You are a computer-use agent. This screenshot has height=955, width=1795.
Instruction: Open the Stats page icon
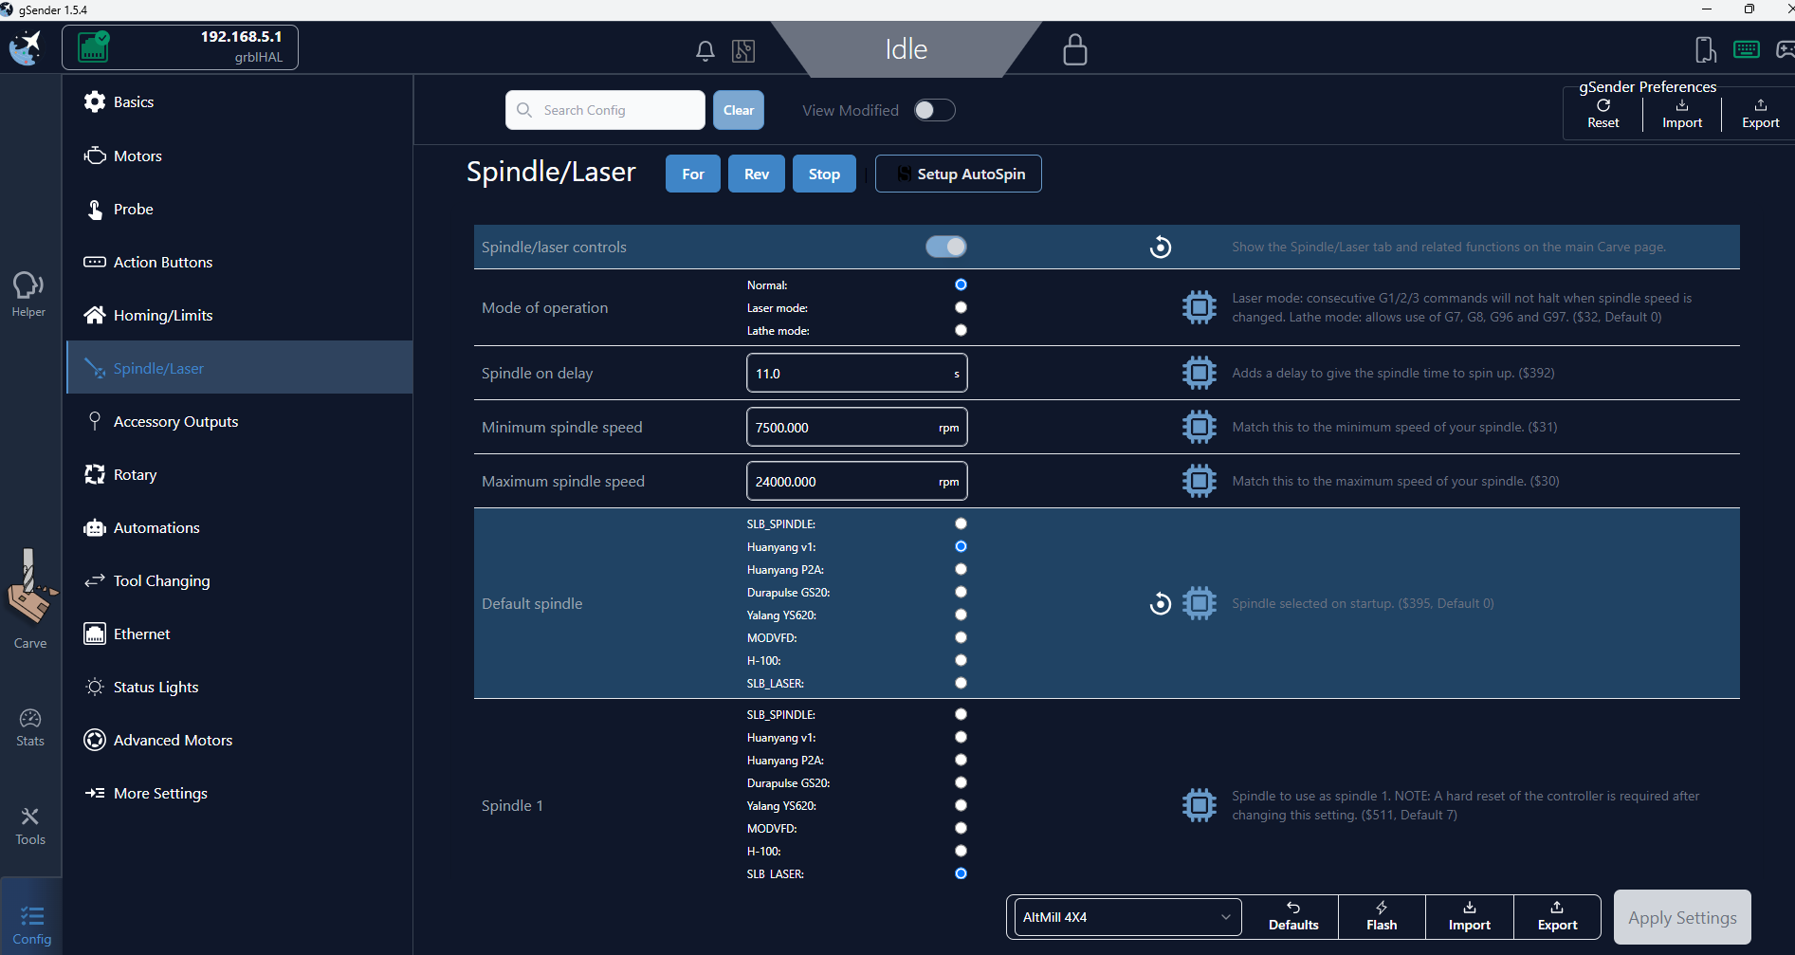click(x=30, y=727)
